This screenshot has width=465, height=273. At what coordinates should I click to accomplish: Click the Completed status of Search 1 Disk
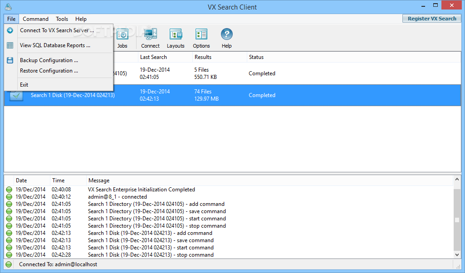pos(262,95)
